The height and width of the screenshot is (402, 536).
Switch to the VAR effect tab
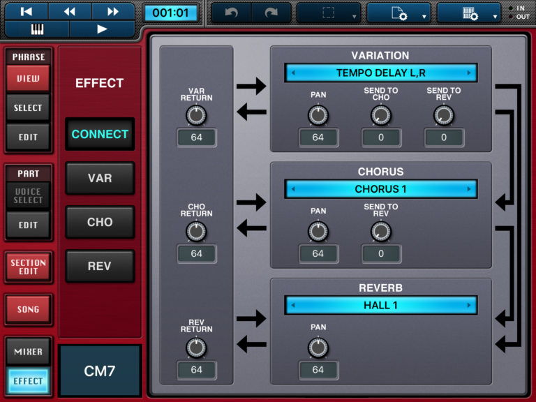100,178
